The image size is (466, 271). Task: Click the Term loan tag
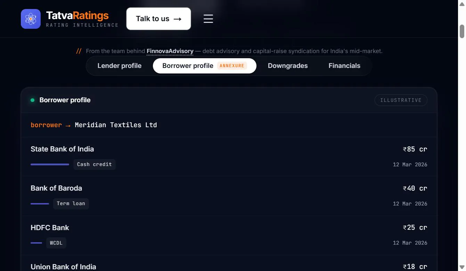[x=71, y=203]
